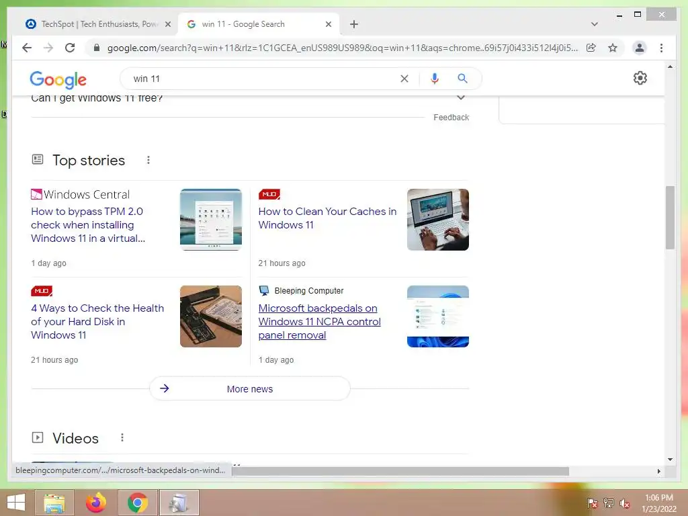Image resolution: width=688 pixels, height=516 pixels.
Task: View site security lock info
Action: tap(97, 48)
